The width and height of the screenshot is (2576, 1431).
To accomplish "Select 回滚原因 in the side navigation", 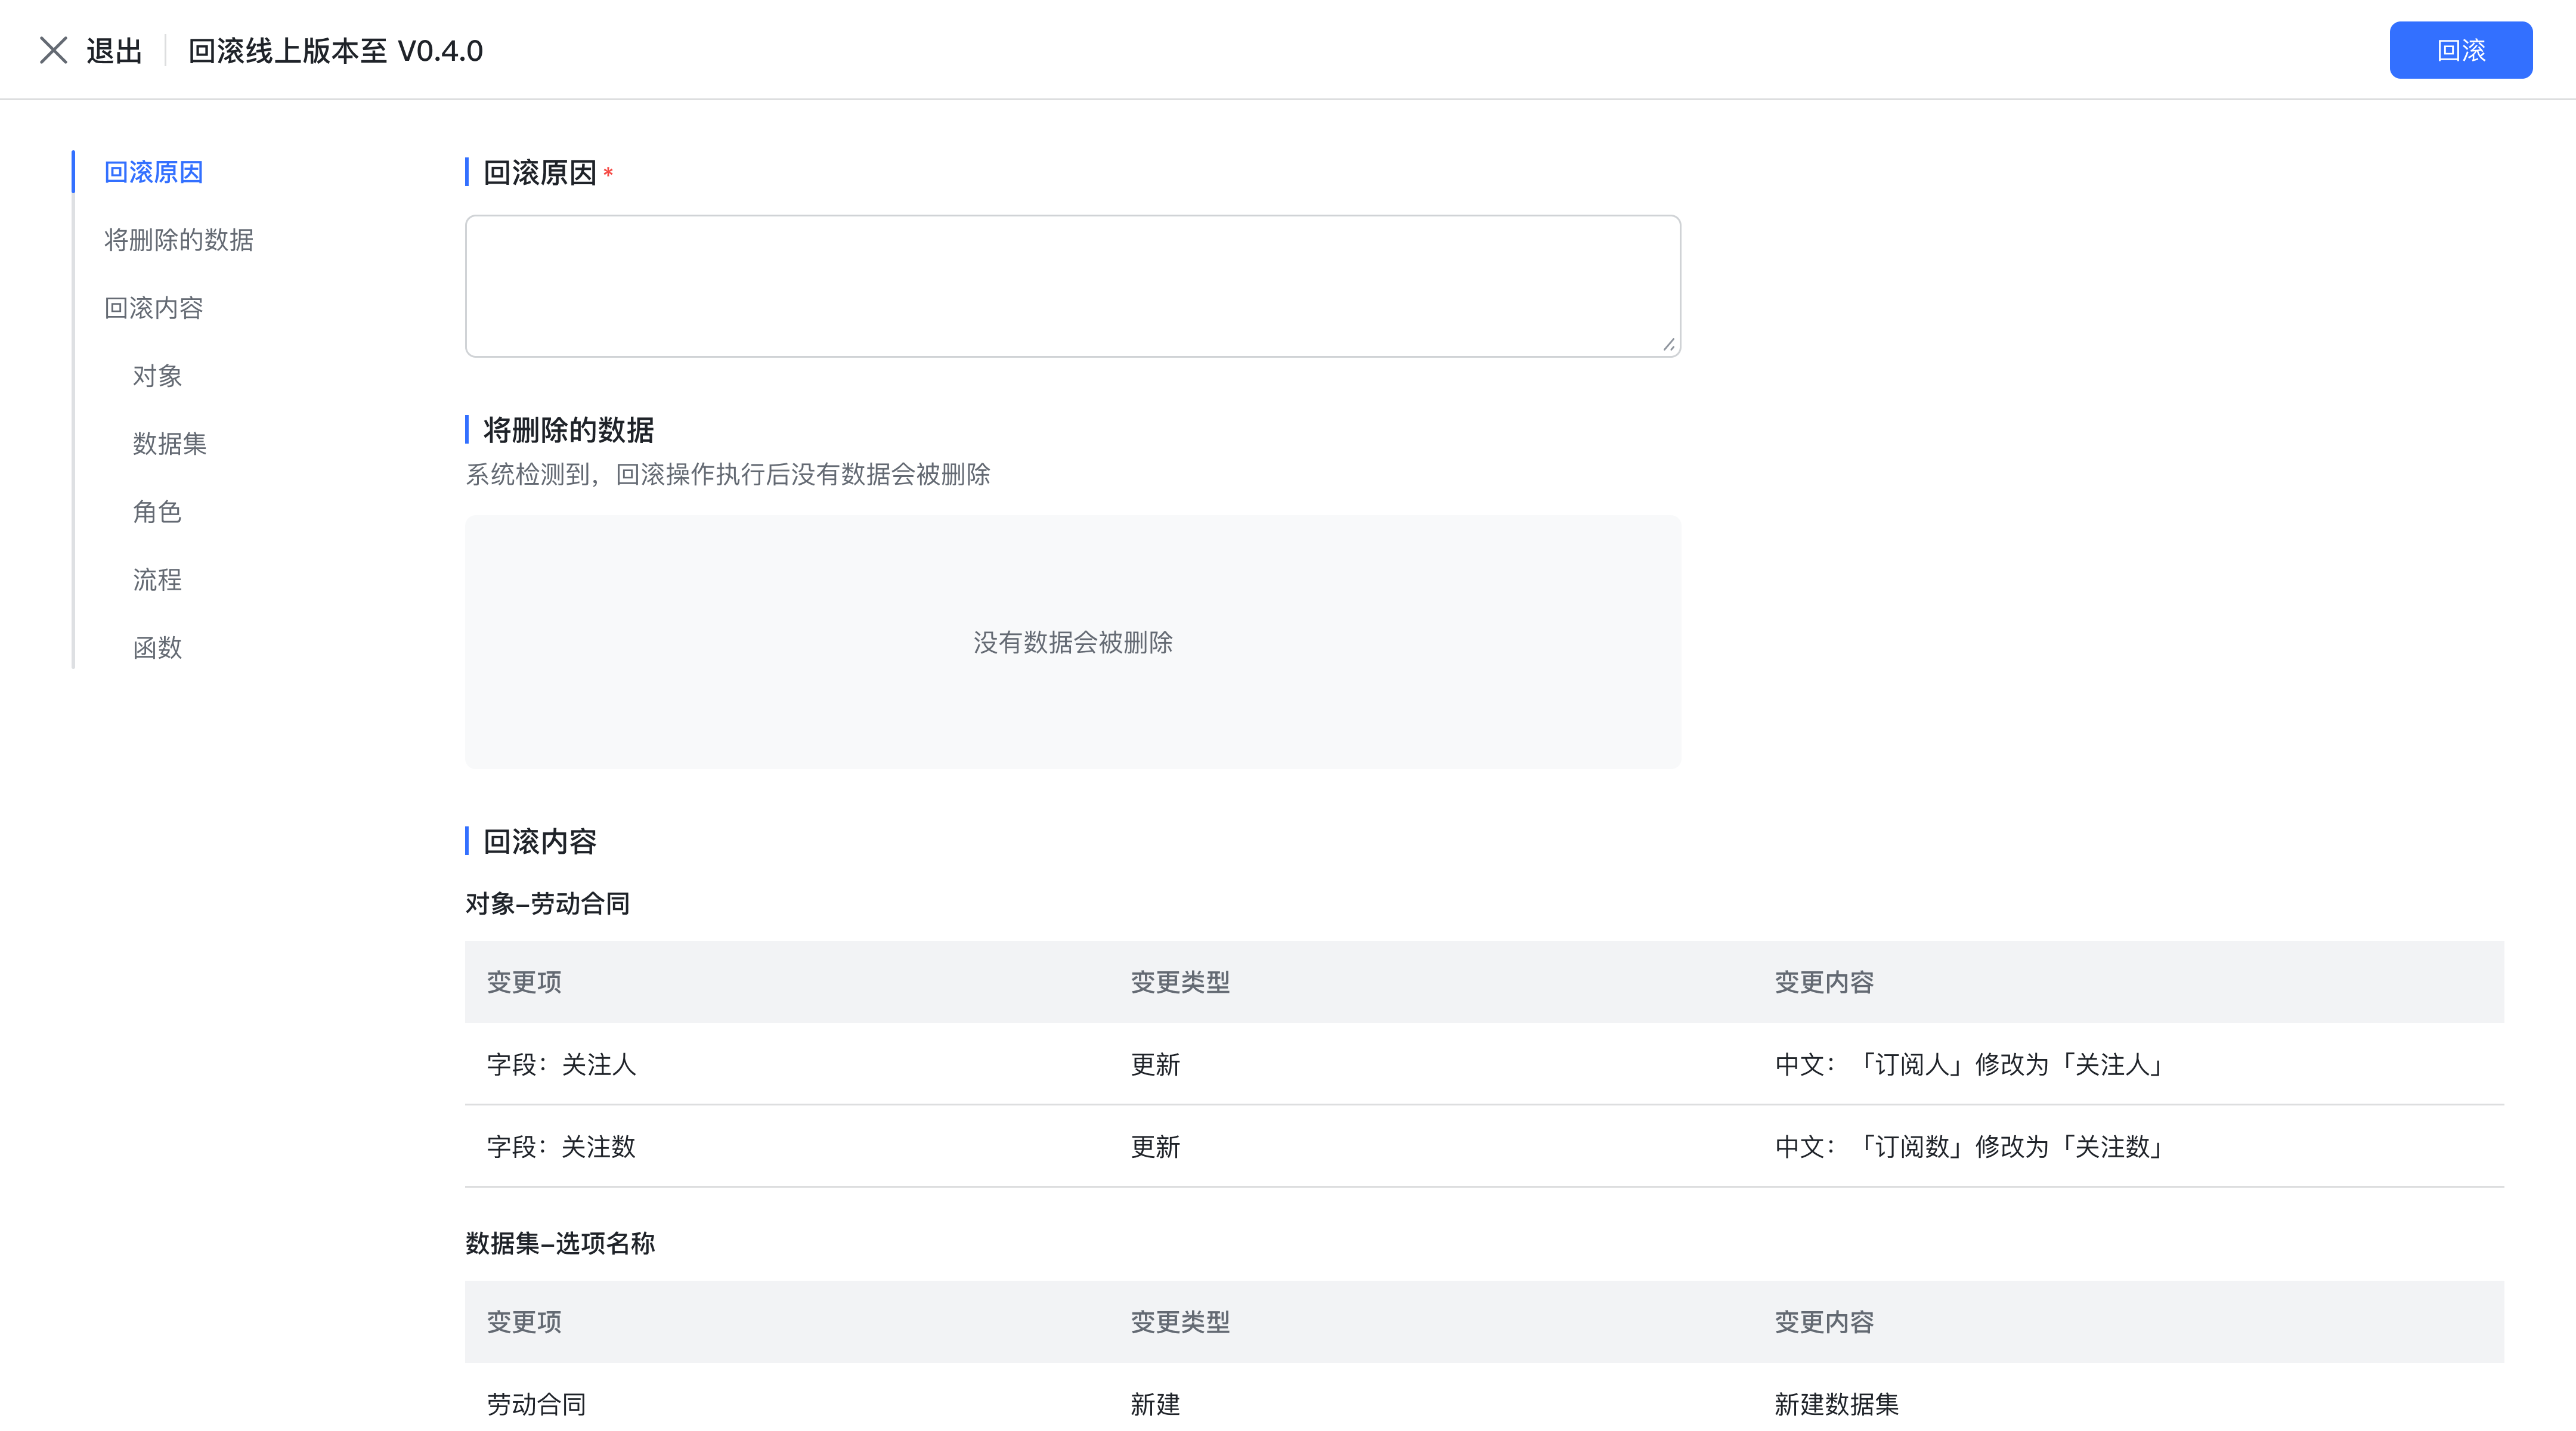I will [x=154, y=172].
